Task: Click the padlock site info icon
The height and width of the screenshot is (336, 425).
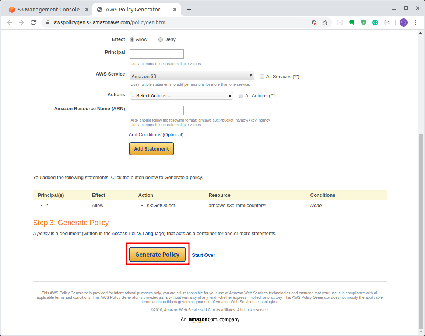Action: [48, 22]
